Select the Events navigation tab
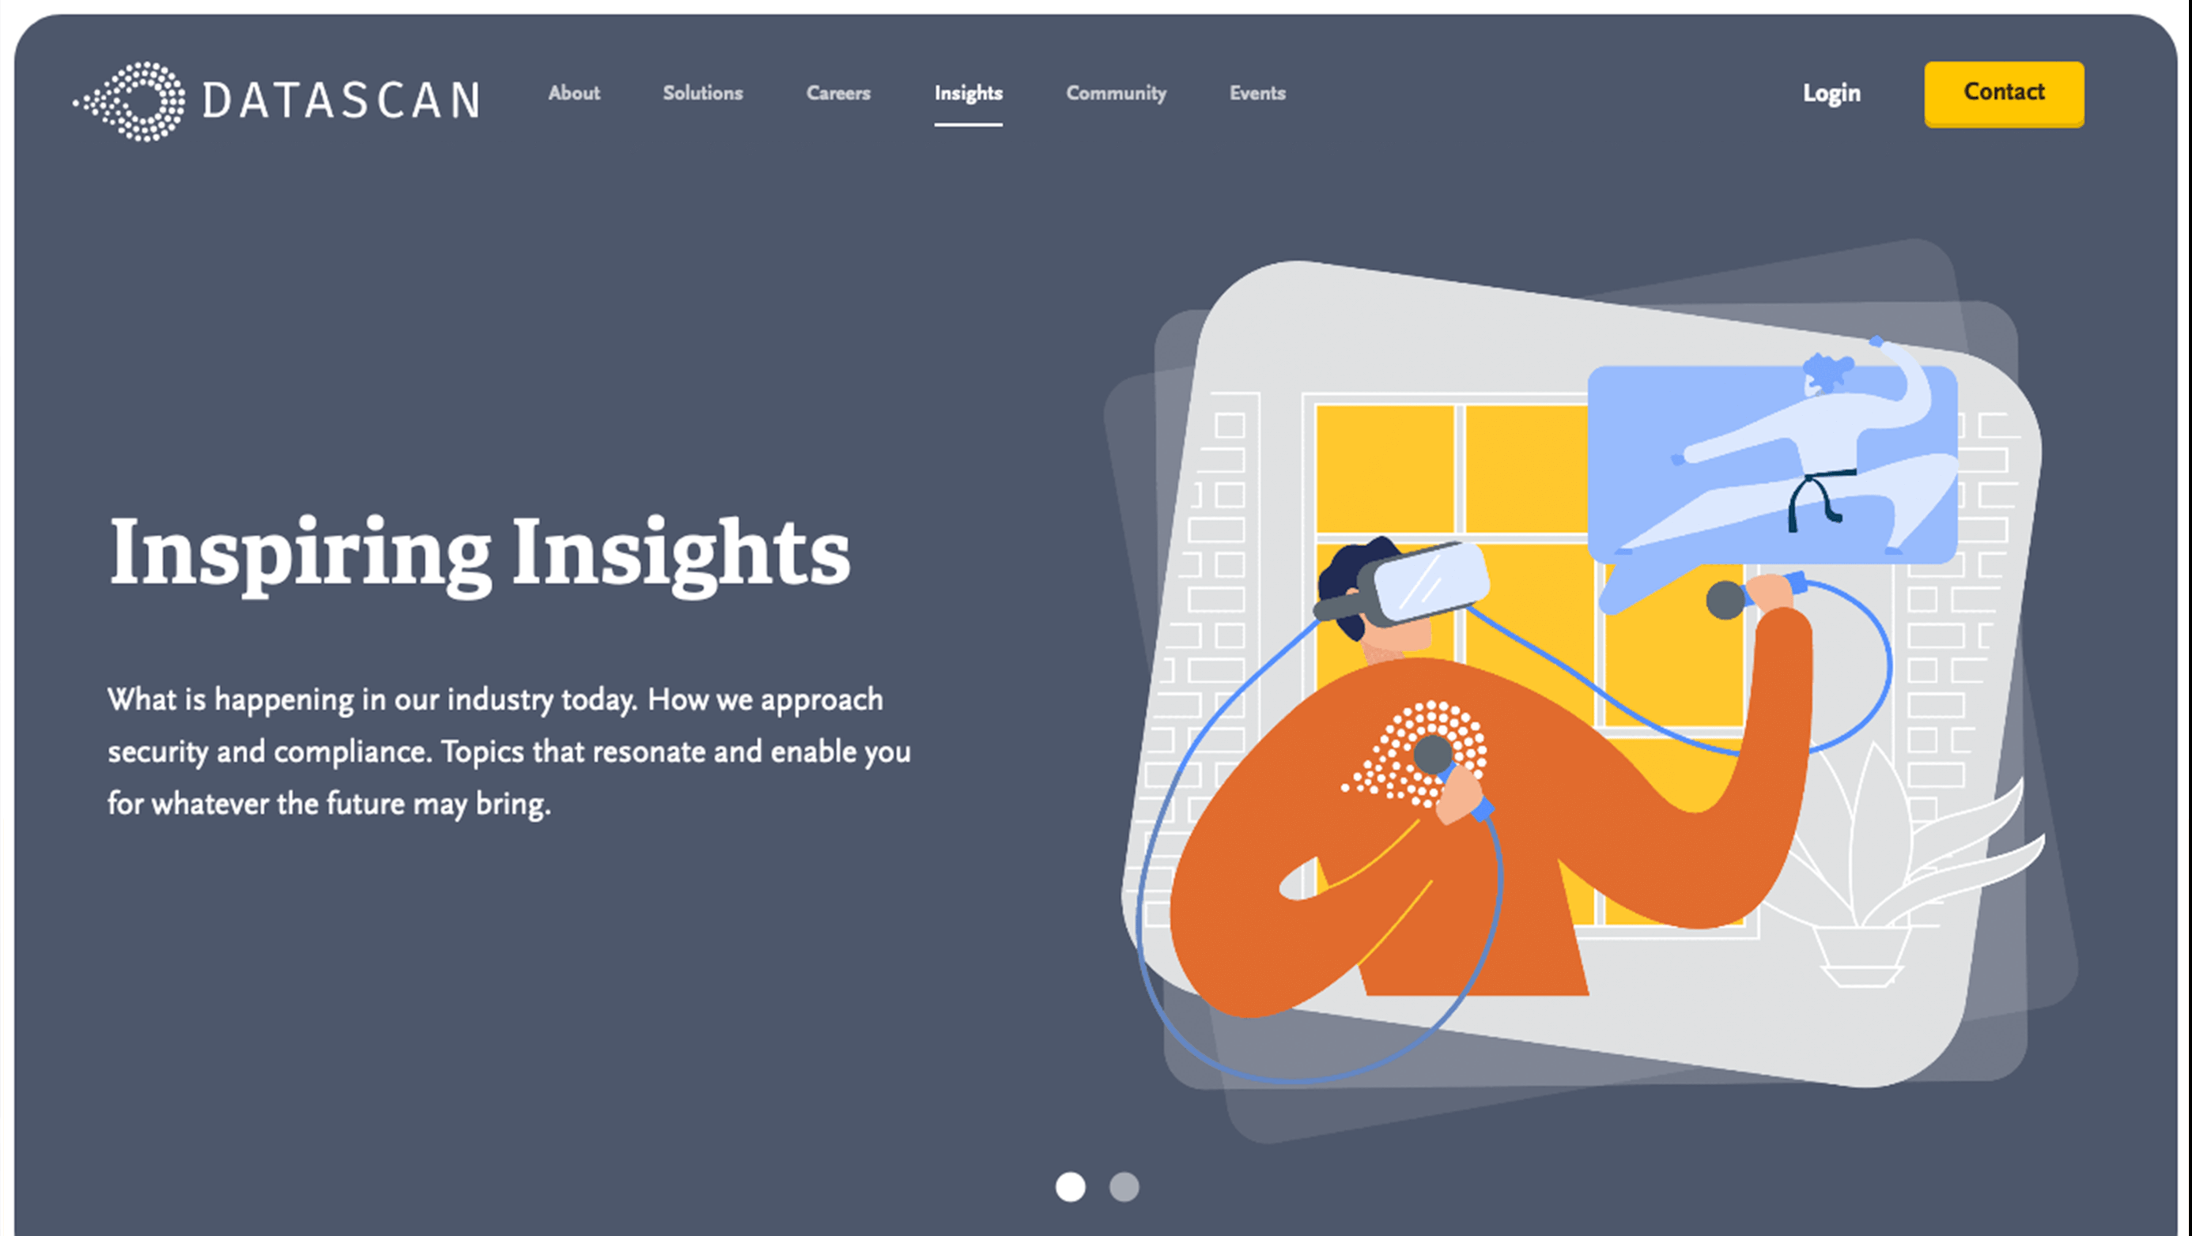2192x1236 pixels. tap(1256, 93)
